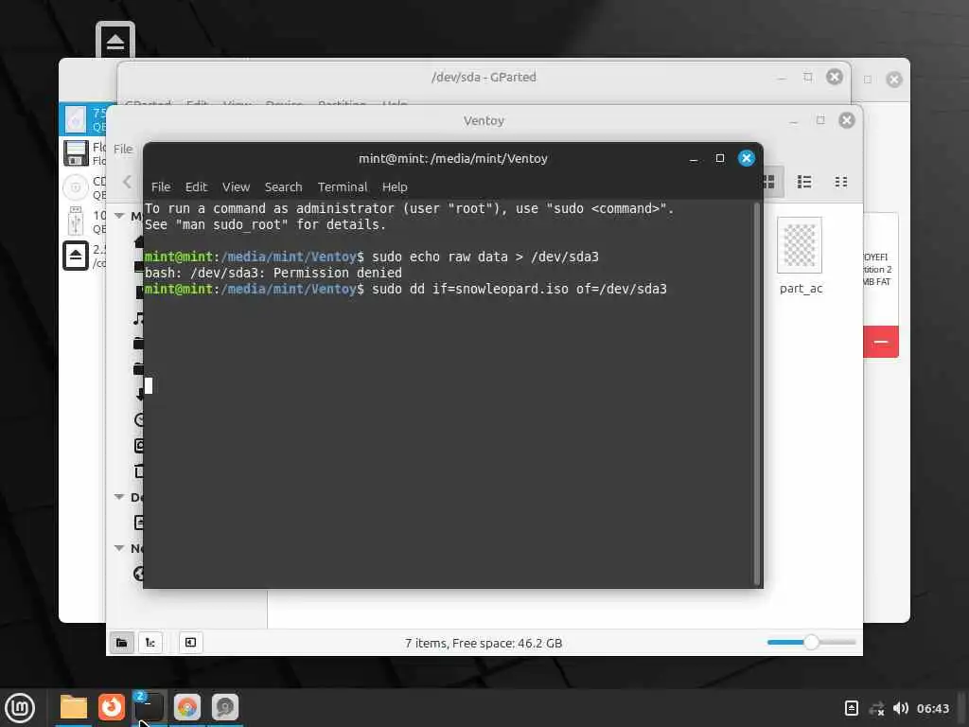Go back in Ventoy file manager
Viewport: 969px width, 727px height.
pos(128,182)
